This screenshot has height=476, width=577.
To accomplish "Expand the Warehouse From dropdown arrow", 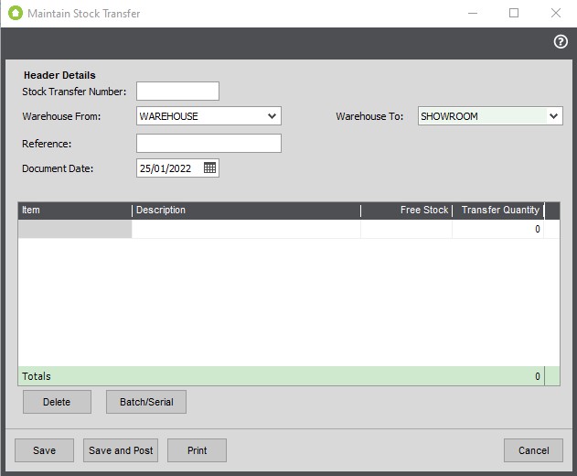I will click(272, 116).
